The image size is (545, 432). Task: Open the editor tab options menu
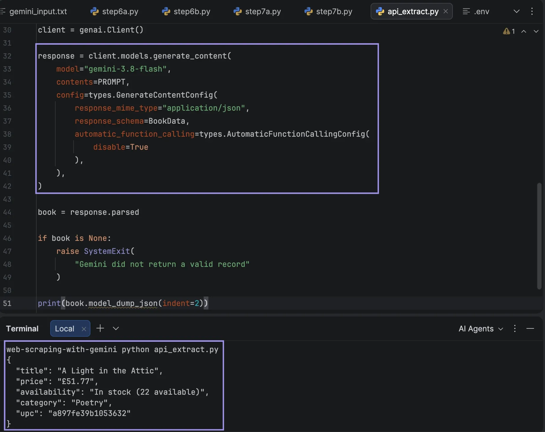click(x=532, y=11)
